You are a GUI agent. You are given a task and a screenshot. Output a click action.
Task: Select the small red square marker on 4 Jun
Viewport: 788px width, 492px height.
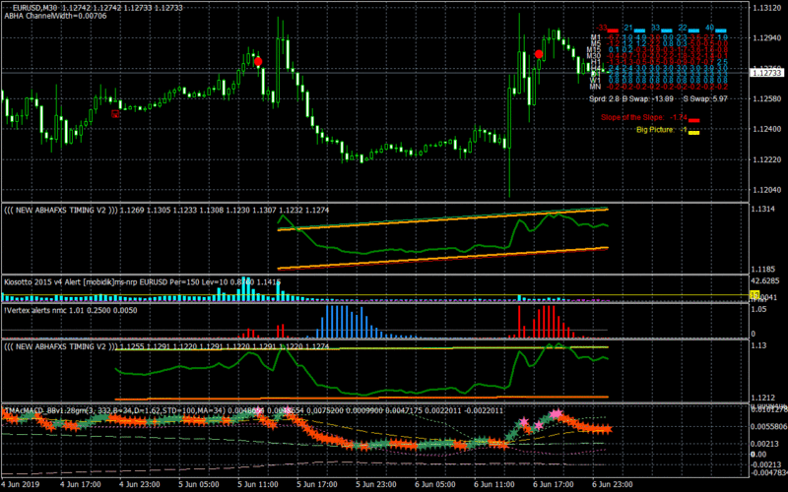pos(115,114)
